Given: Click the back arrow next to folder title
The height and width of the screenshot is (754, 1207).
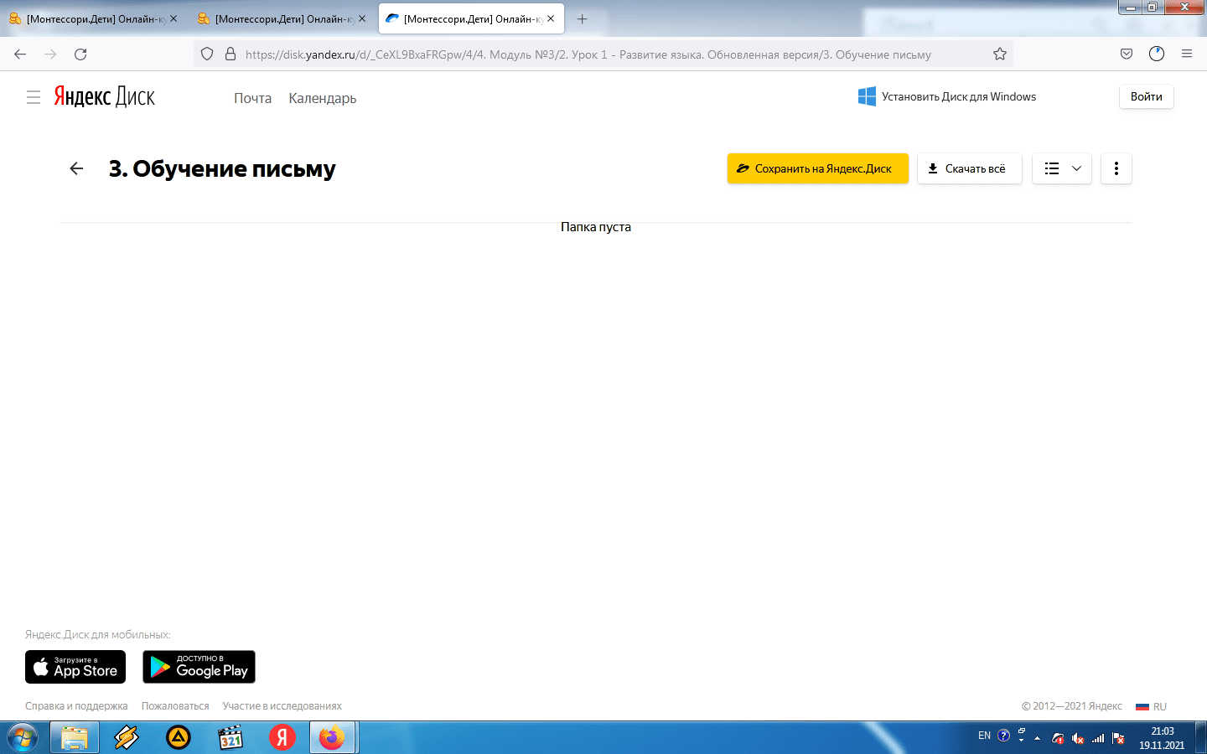Looking at the screenshot, I should coord(76,168).
